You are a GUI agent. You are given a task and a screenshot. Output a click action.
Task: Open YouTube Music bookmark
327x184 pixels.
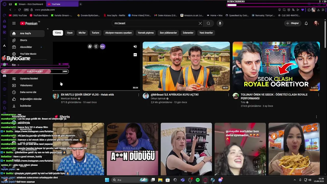39,15
